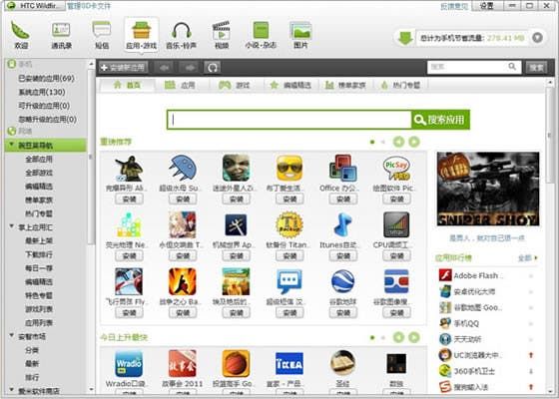Collapse the highlighted green sidebar navigation group
559x399 pixels.
(12, 145)
